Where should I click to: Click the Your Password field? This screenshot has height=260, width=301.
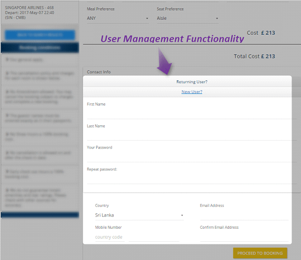coord(192,157)
